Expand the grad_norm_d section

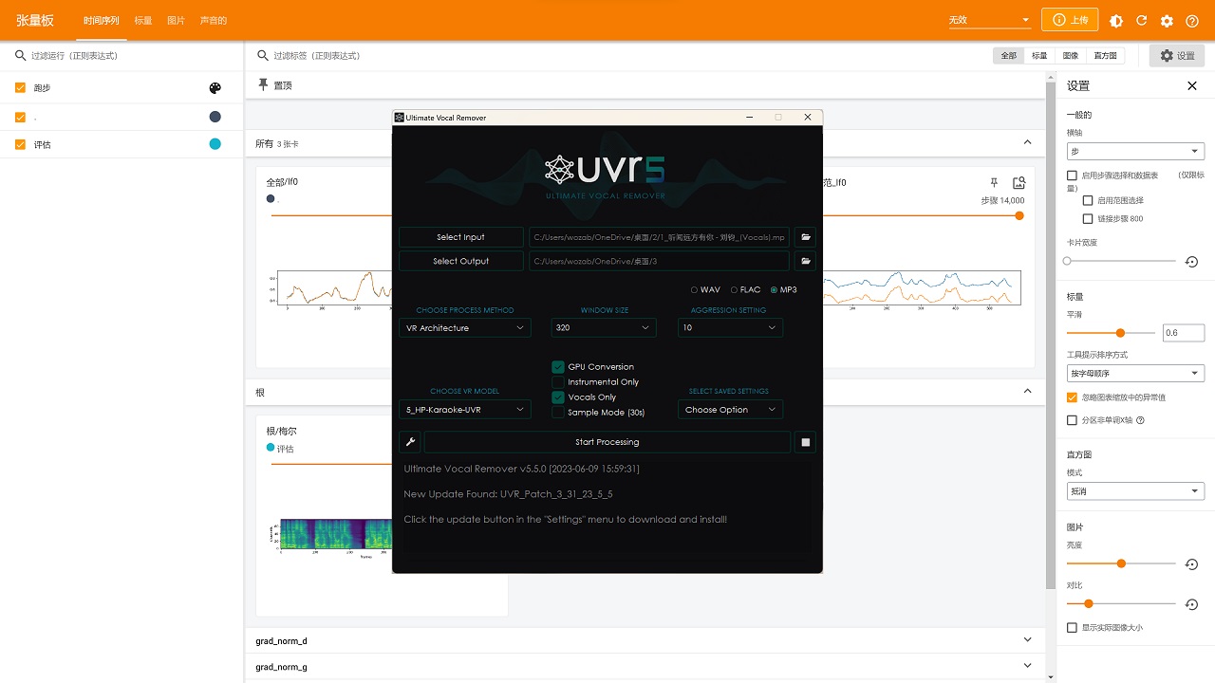click(x=1027, y=640)
